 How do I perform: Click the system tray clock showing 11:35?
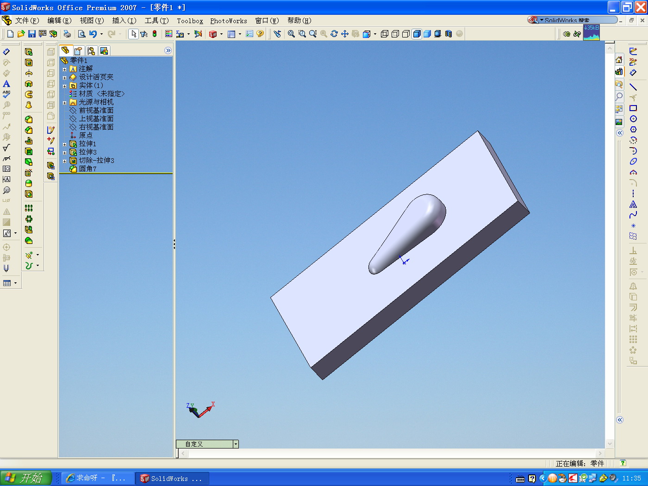click(x=631, y=478)
